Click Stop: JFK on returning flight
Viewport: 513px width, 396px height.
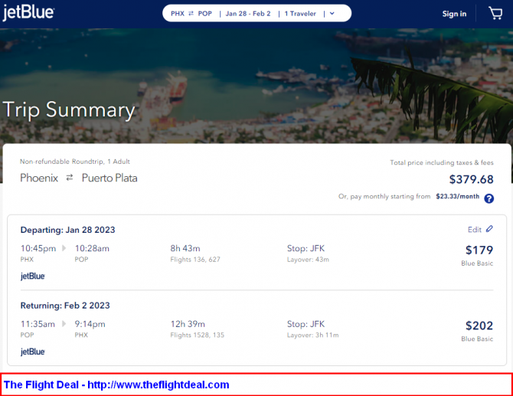306,324
